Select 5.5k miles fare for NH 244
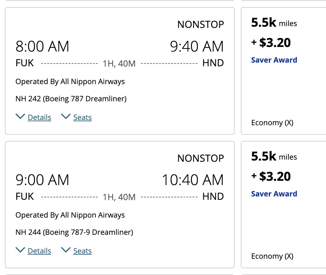Image resolution: width=326 pixels, height=275 pixels. pos(274,157)
